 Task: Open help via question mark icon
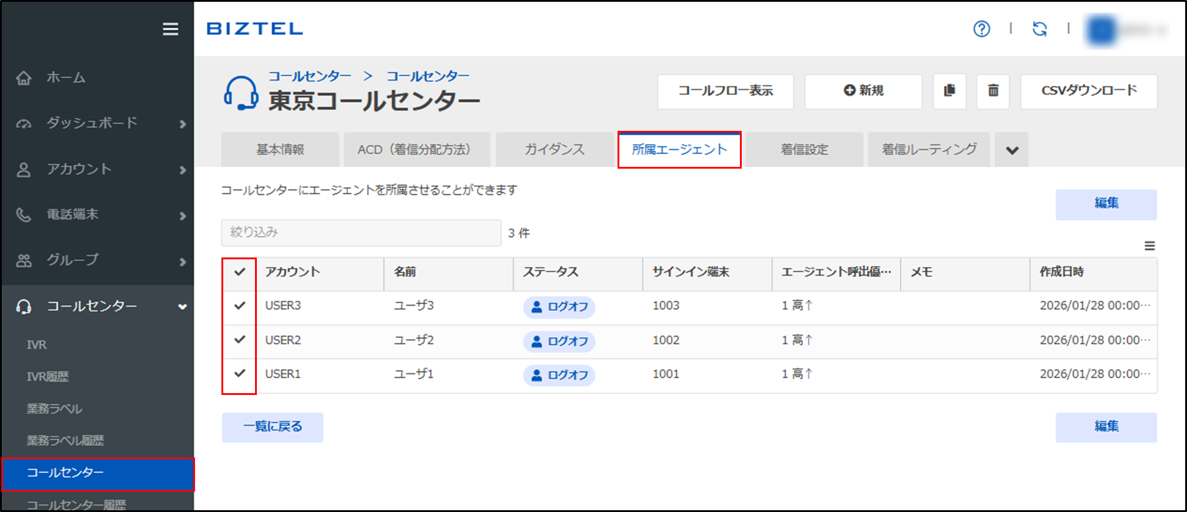click(982, 29)
